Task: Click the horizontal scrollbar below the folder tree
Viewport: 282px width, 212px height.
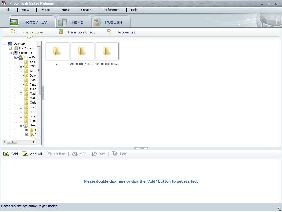Action: tap(12, 142)
